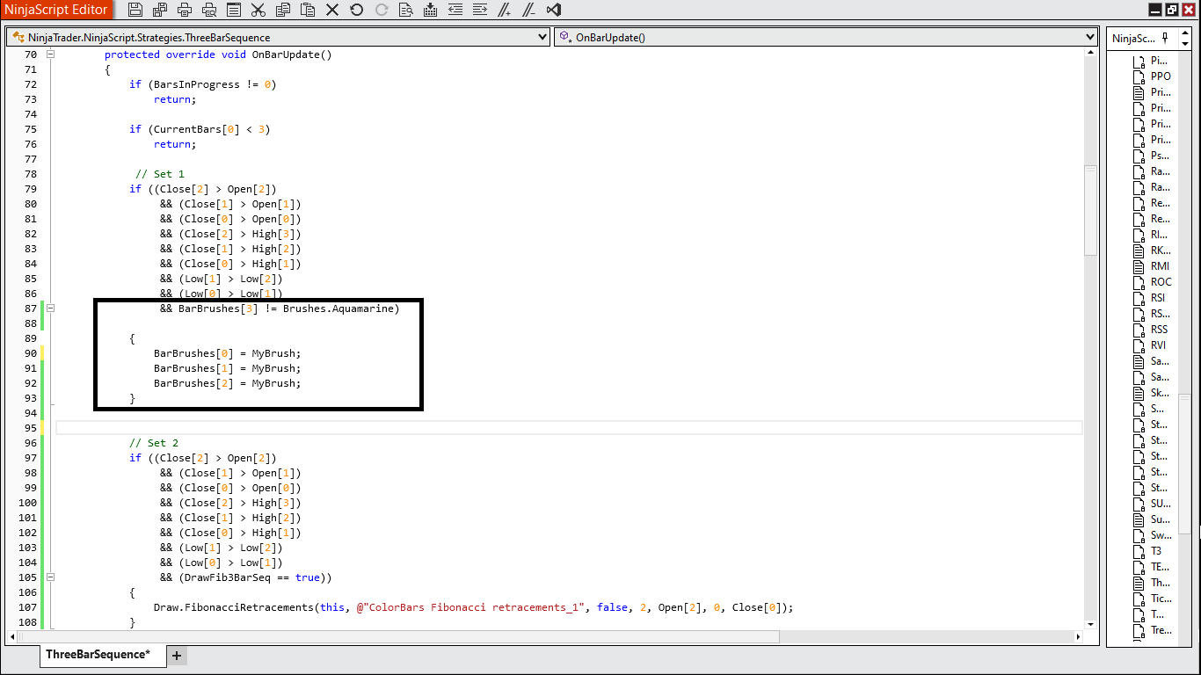The height and width of the screenshot is (675, 1201).
Task: Click "protected override void OnBarUpdate()" on line 70
Action: coord(218,54)
